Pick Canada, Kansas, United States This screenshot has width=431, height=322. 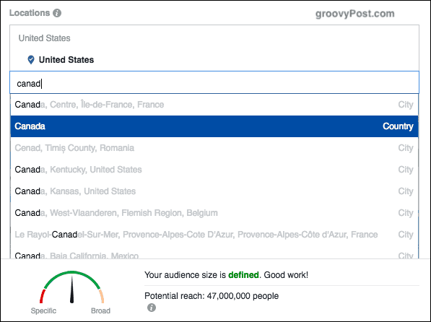pos(214,191)
